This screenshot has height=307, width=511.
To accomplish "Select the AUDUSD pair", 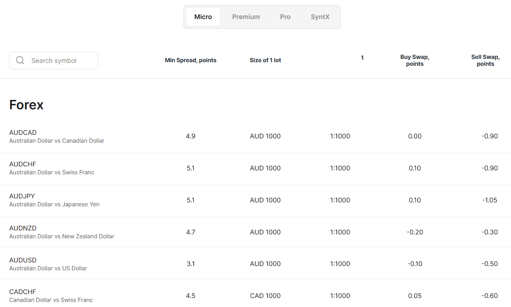I will click(x=23, y=260).
